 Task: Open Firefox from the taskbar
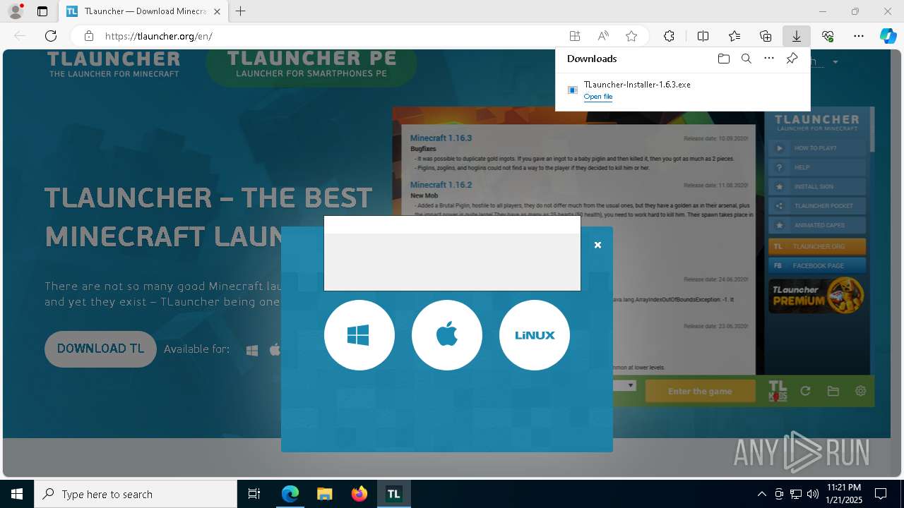coord(359,494)
